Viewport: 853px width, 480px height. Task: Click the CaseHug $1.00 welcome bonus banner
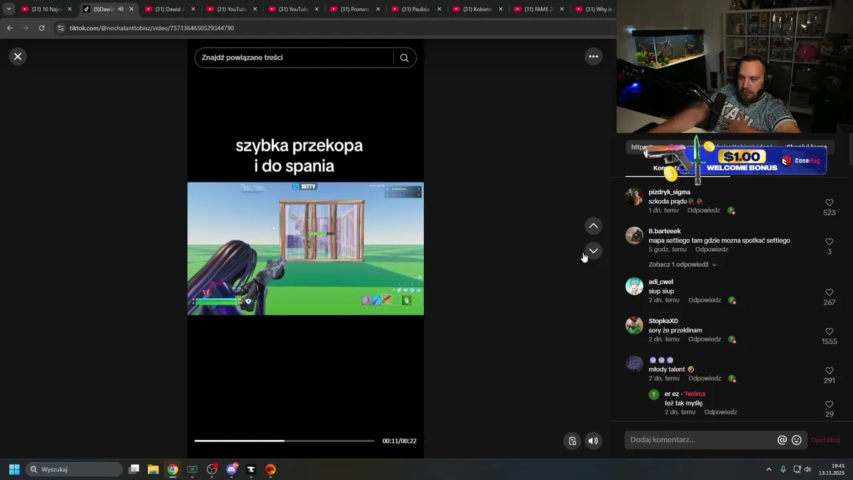click(736, 160)
